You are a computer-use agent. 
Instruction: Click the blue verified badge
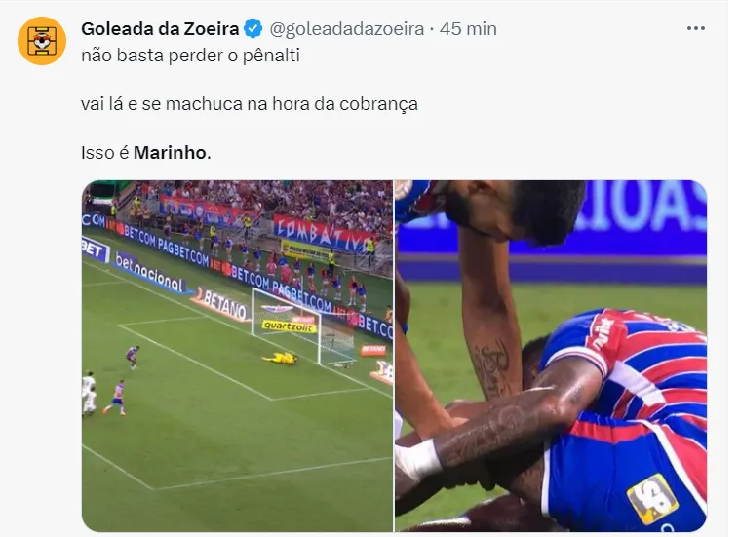[253, 28]
